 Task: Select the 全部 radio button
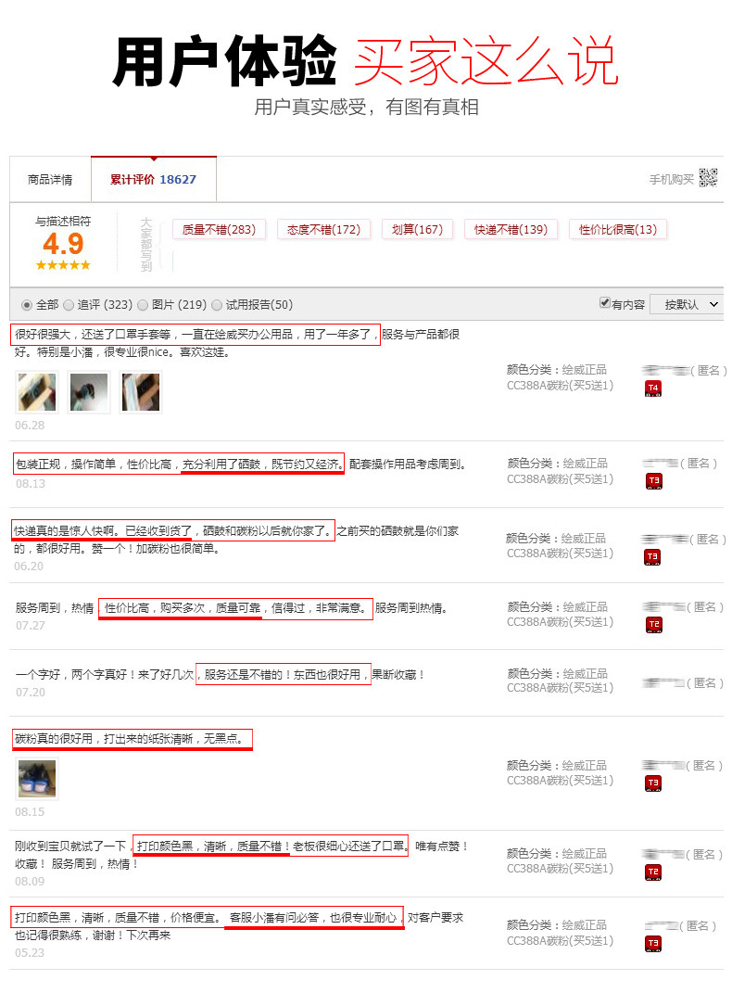tap(27, 305)
